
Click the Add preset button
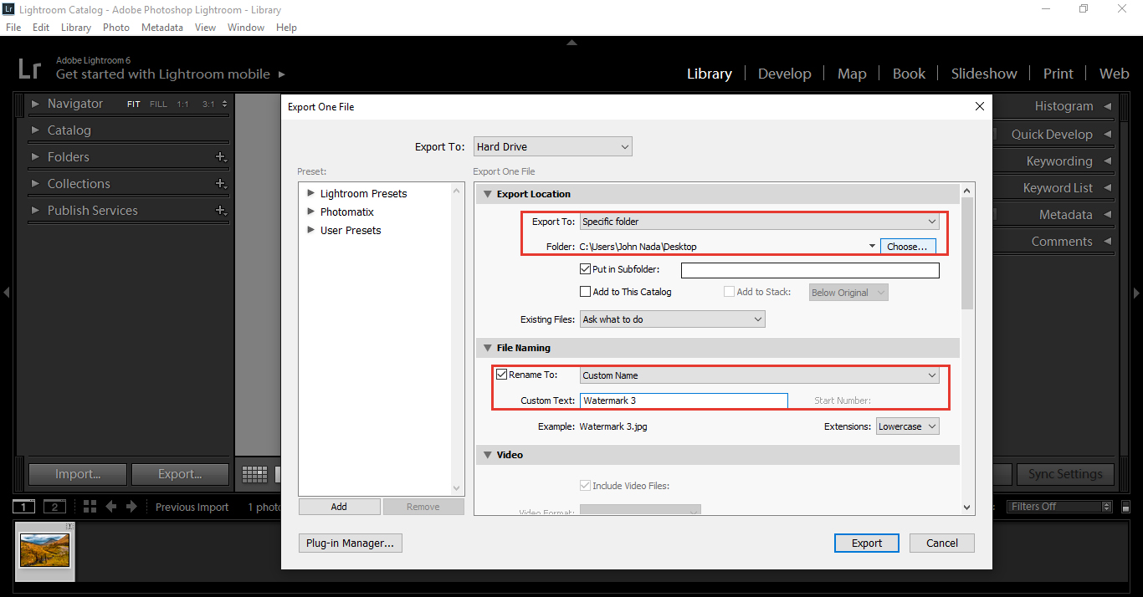click(339, 507)
